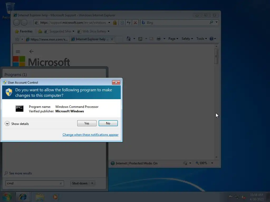Switch to the msn.com tab
This screenshot has width=270, height=202.
(47, 39)
